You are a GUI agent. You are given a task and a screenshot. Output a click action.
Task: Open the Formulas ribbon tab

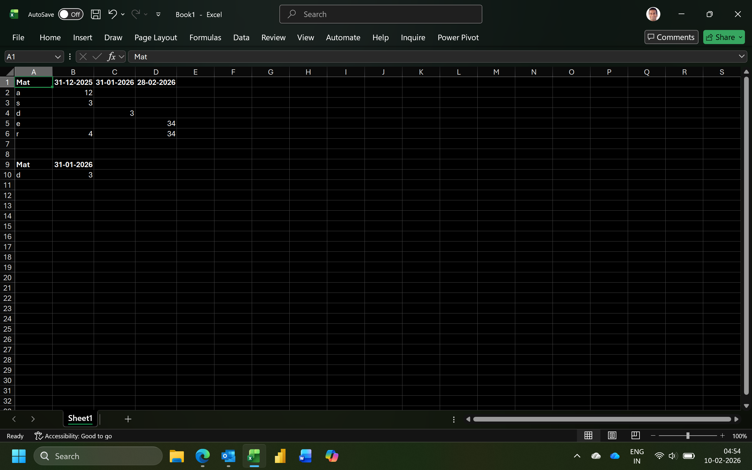pyautogui.click(x=205, y=37)
